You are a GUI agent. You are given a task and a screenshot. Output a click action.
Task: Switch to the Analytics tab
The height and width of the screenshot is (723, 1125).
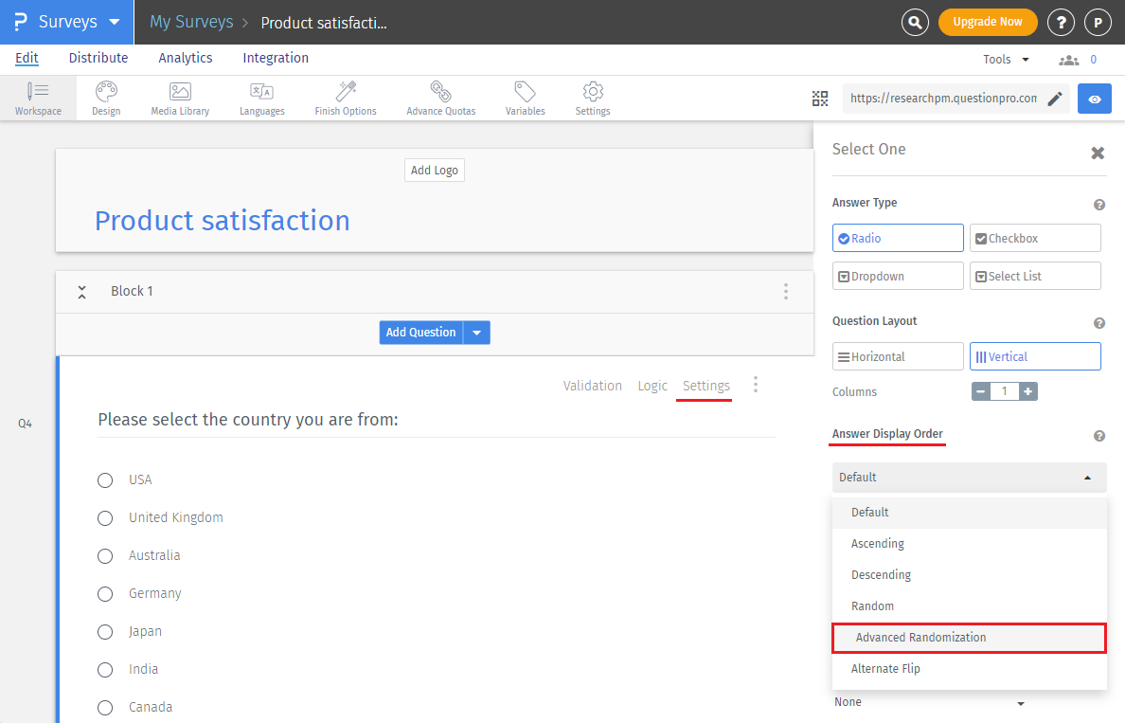point(186,58)
